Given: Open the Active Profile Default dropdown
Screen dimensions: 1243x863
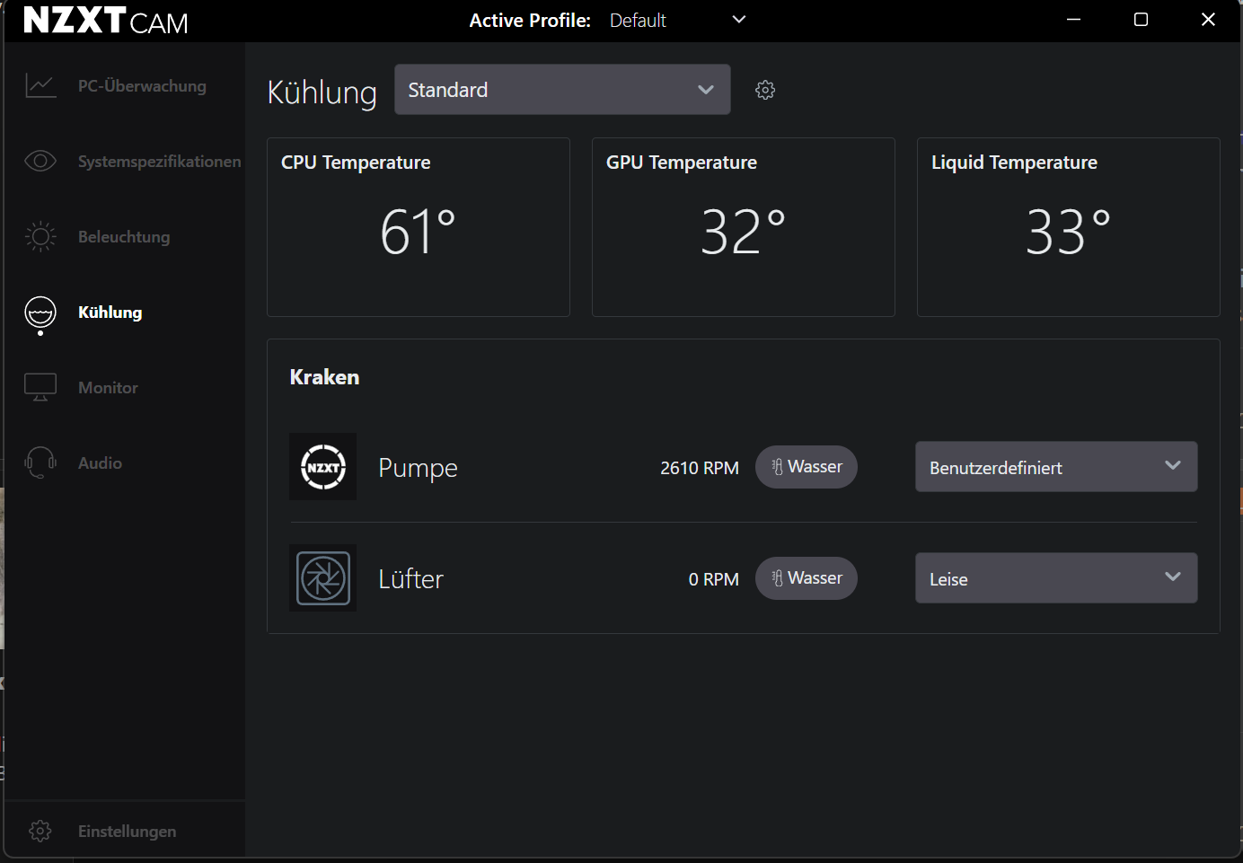Looking at the screenshot, I should (678, 20).
